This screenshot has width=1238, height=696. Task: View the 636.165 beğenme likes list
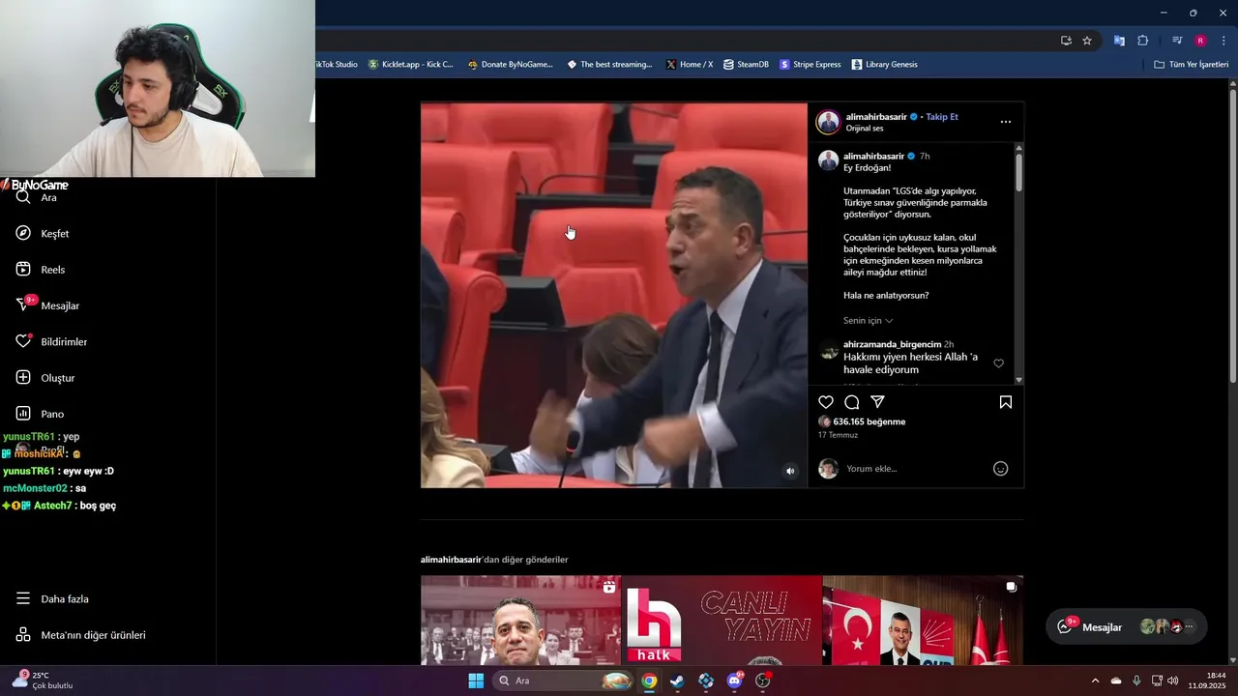pos(869,421)
